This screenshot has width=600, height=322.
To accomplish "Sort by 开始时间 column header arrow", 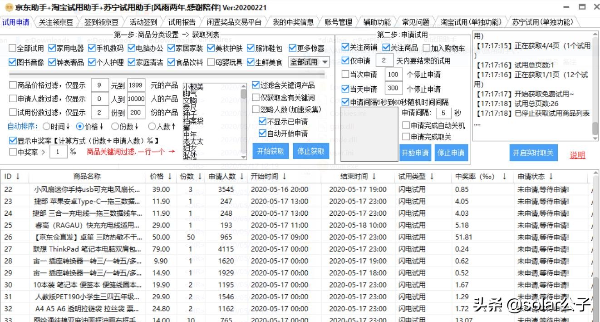I will [284, 176].
